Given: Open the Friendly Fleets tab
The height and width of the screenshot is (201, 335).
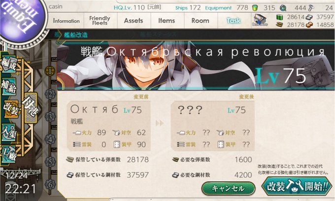Looking at the screenshot, I should pyautogui.click(x=100, y=21).
